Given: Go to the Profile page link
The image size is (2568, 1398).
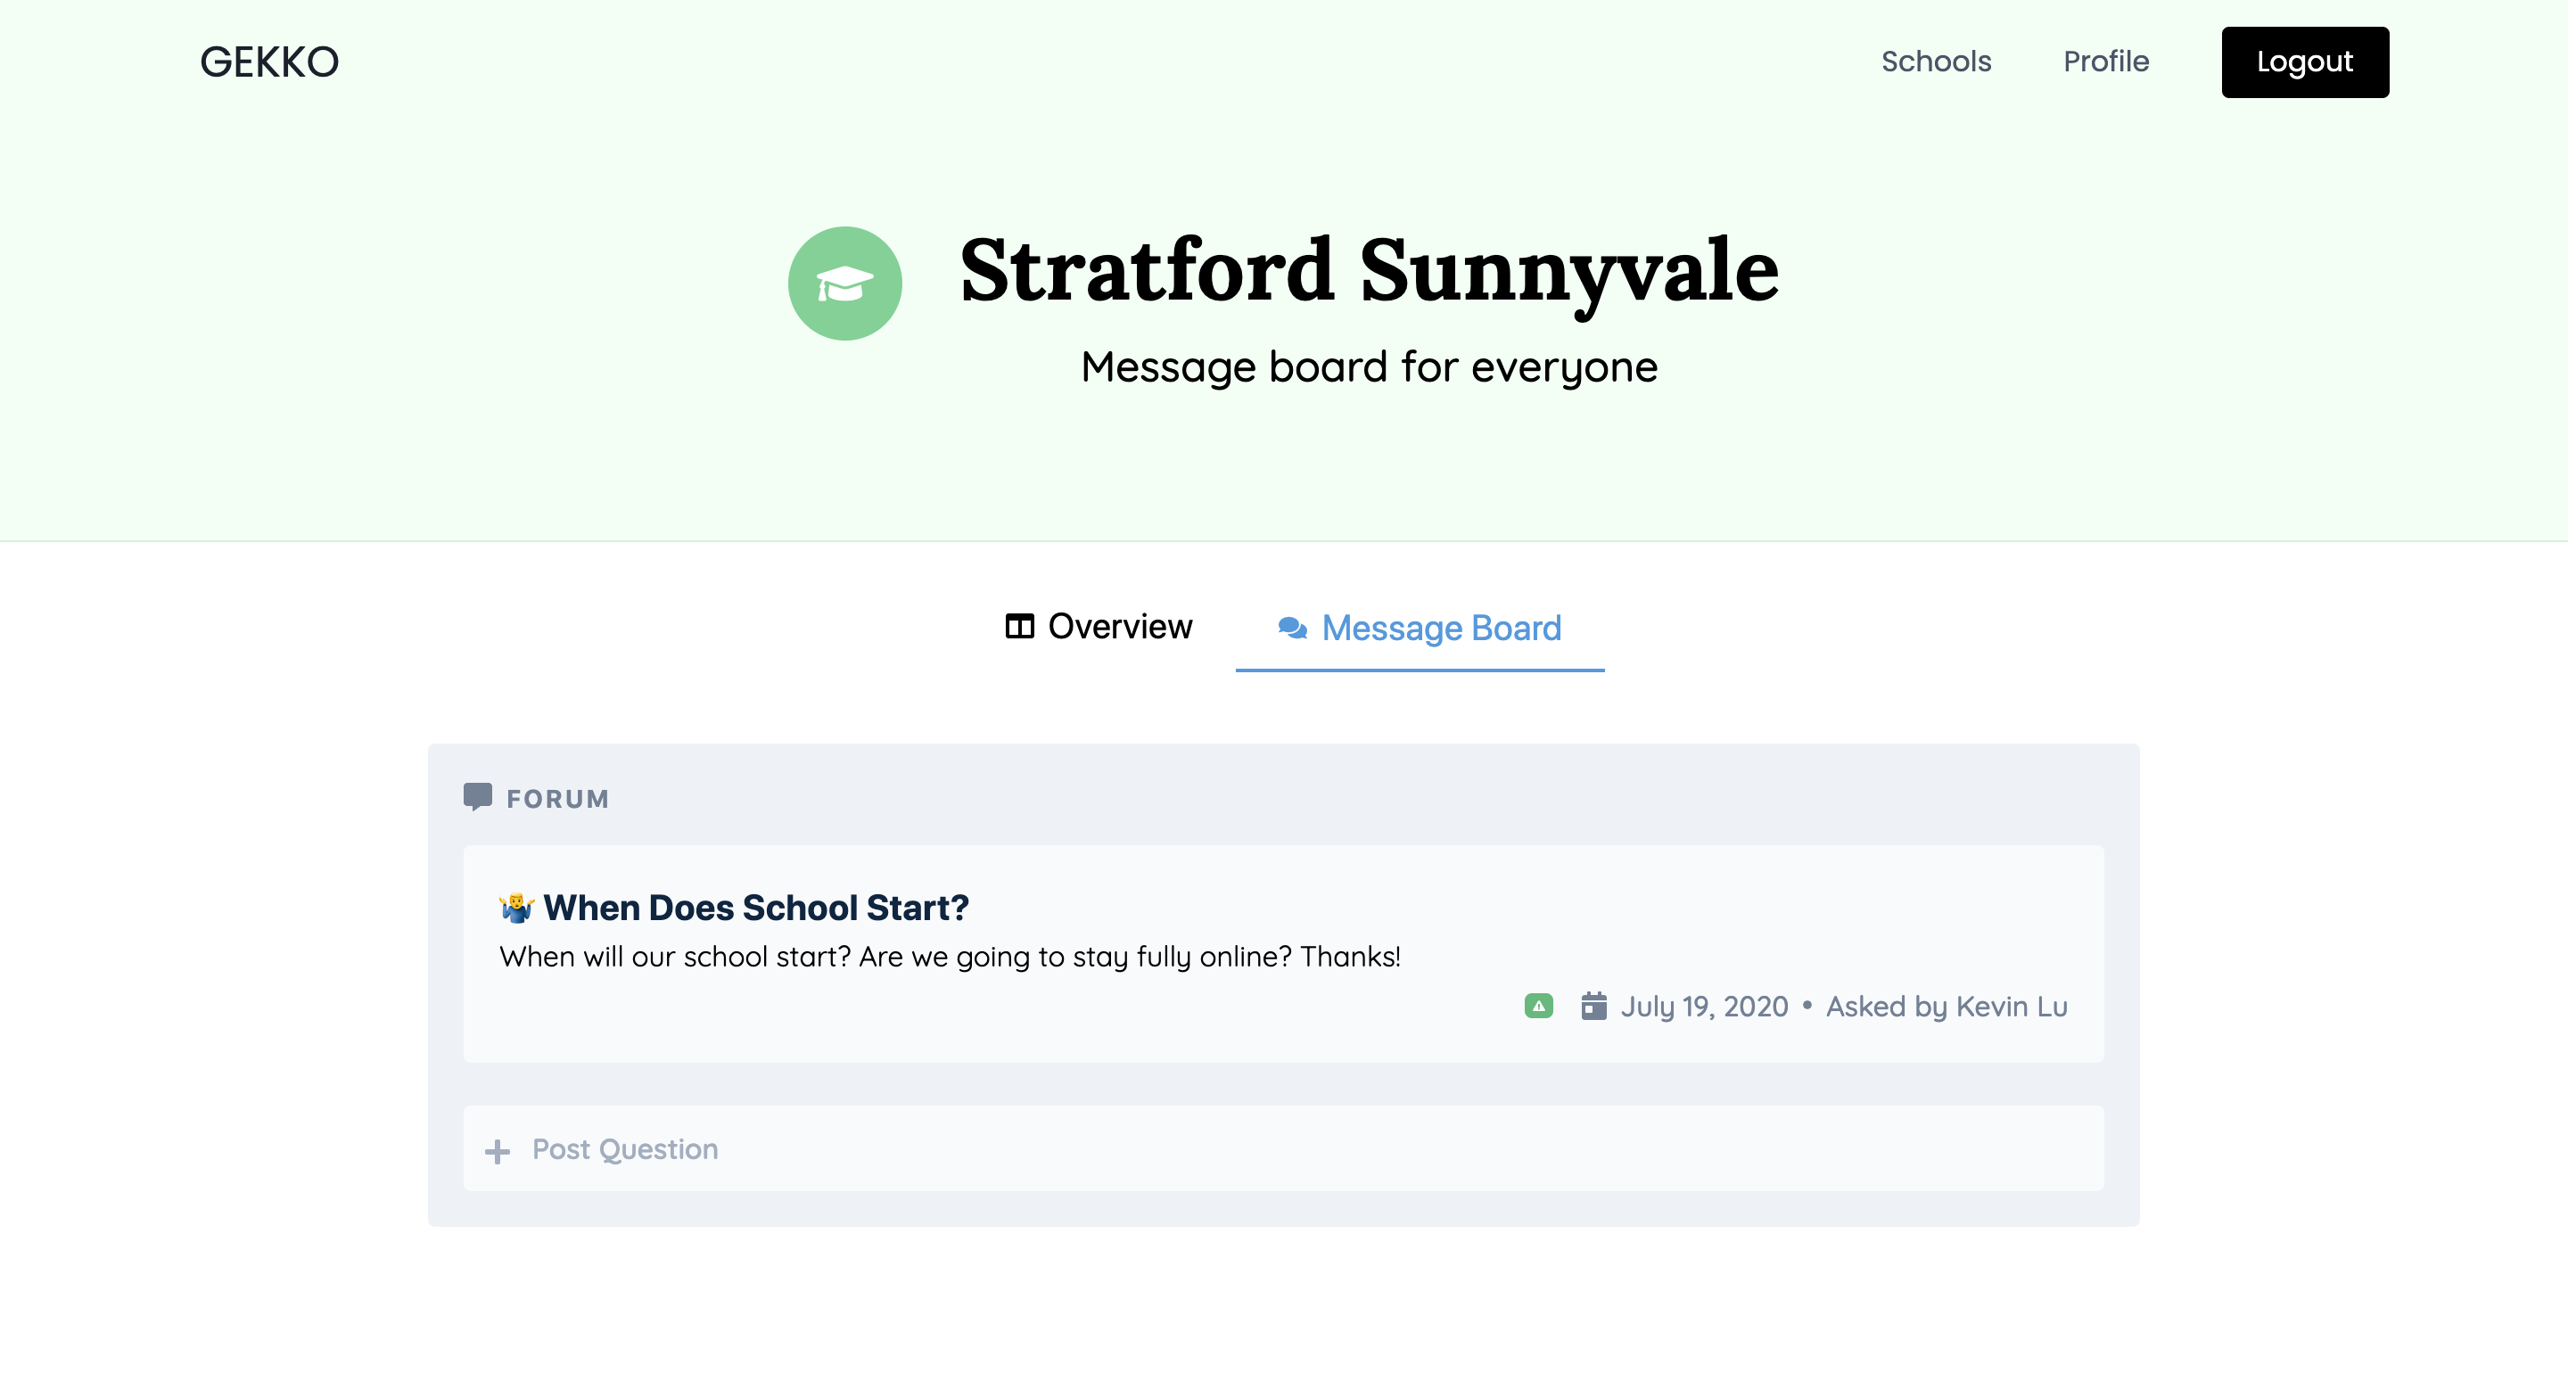Looking at the screenshot, I should [2105, 62].
